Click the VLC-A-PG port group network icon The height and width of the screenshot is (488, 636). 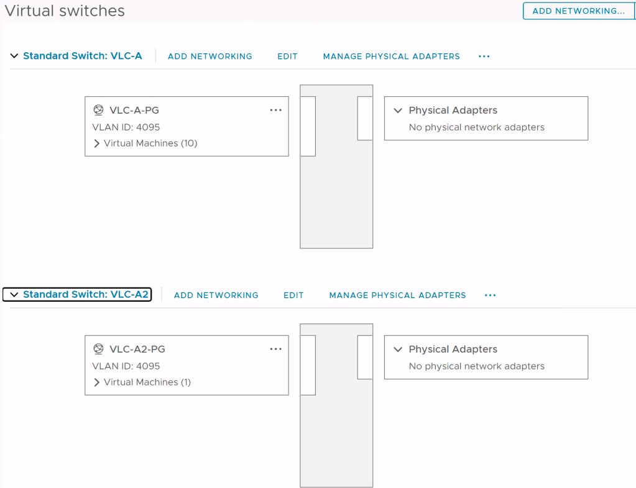click(x=98, y=111)
